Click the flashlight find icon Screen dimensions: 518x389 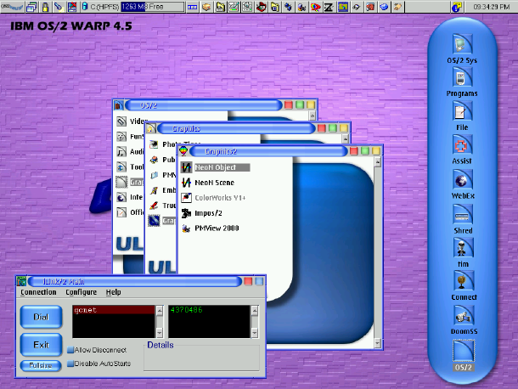pos(59,7)
